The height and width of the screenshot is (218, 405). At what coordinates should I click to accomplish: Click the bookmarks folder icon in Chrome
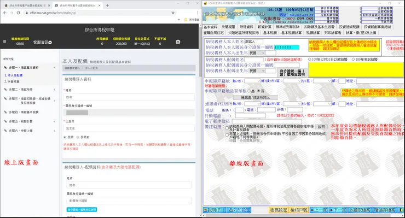tap(186, 20)
